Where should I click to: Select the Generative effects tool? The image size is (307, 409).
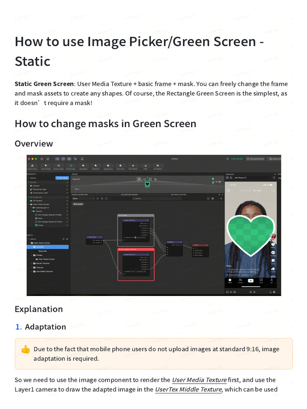tap(83, 167)
